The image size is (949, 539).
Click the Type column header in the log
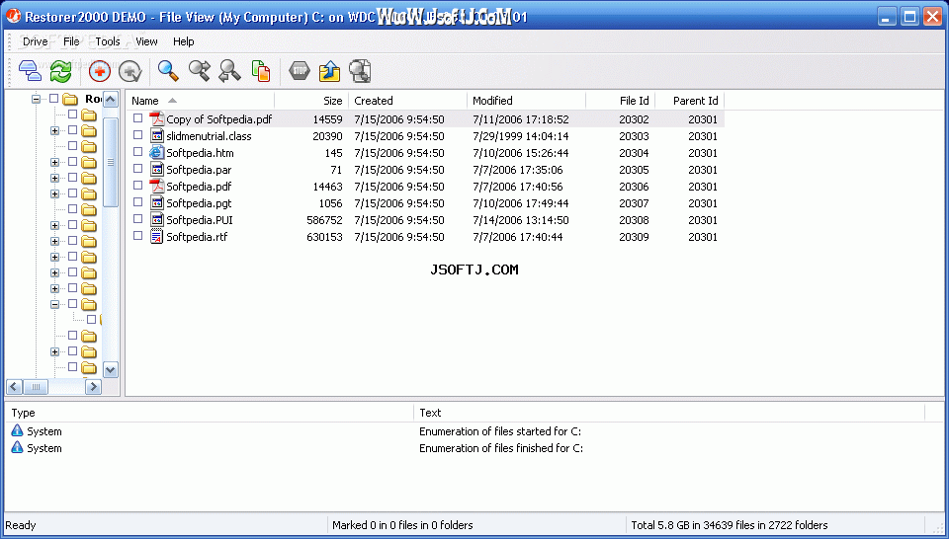coord(210,413)
